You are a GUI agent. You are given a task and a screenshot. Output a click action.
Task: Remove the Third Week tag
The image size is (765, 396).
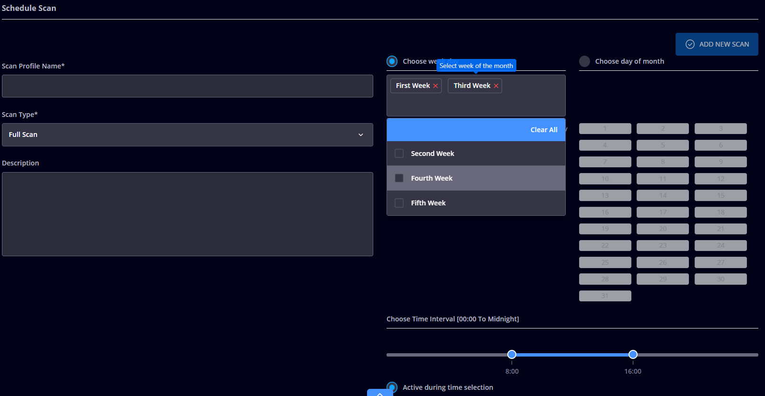[x=496, y=86]
